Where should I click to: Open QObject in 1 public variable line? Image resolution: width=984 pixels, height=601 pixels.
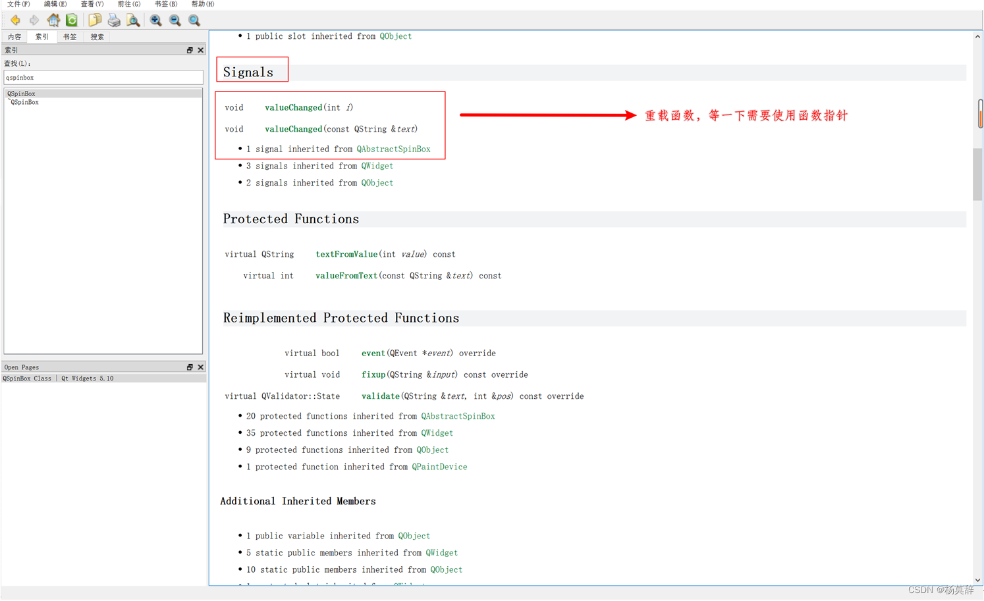tap(414, 536)
